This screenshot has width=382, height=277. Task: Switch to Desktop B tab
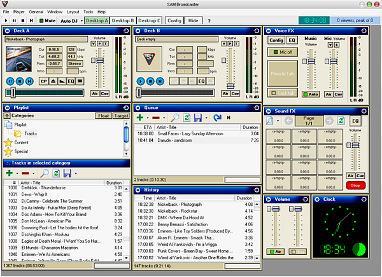122,20
